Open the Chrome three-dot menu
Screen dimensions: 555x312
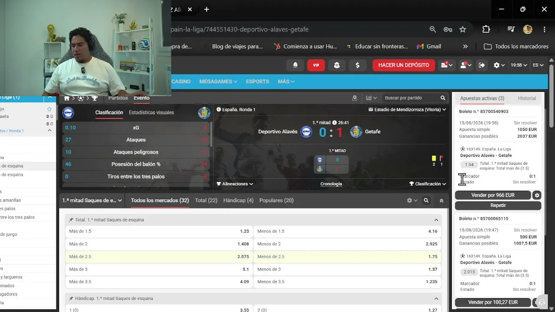click(544, 29)
